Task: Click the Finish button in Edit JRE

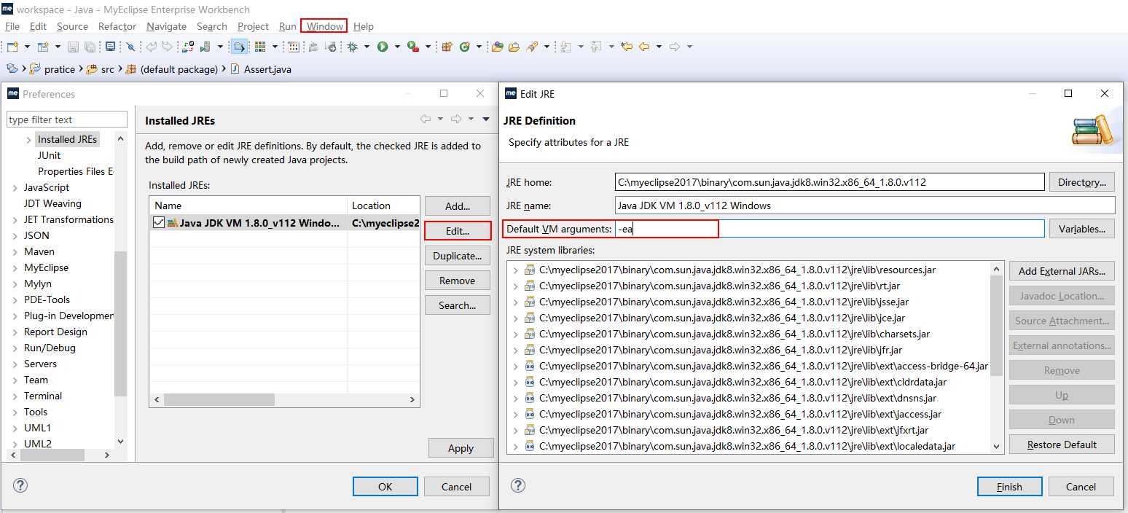Action: 1009,487
